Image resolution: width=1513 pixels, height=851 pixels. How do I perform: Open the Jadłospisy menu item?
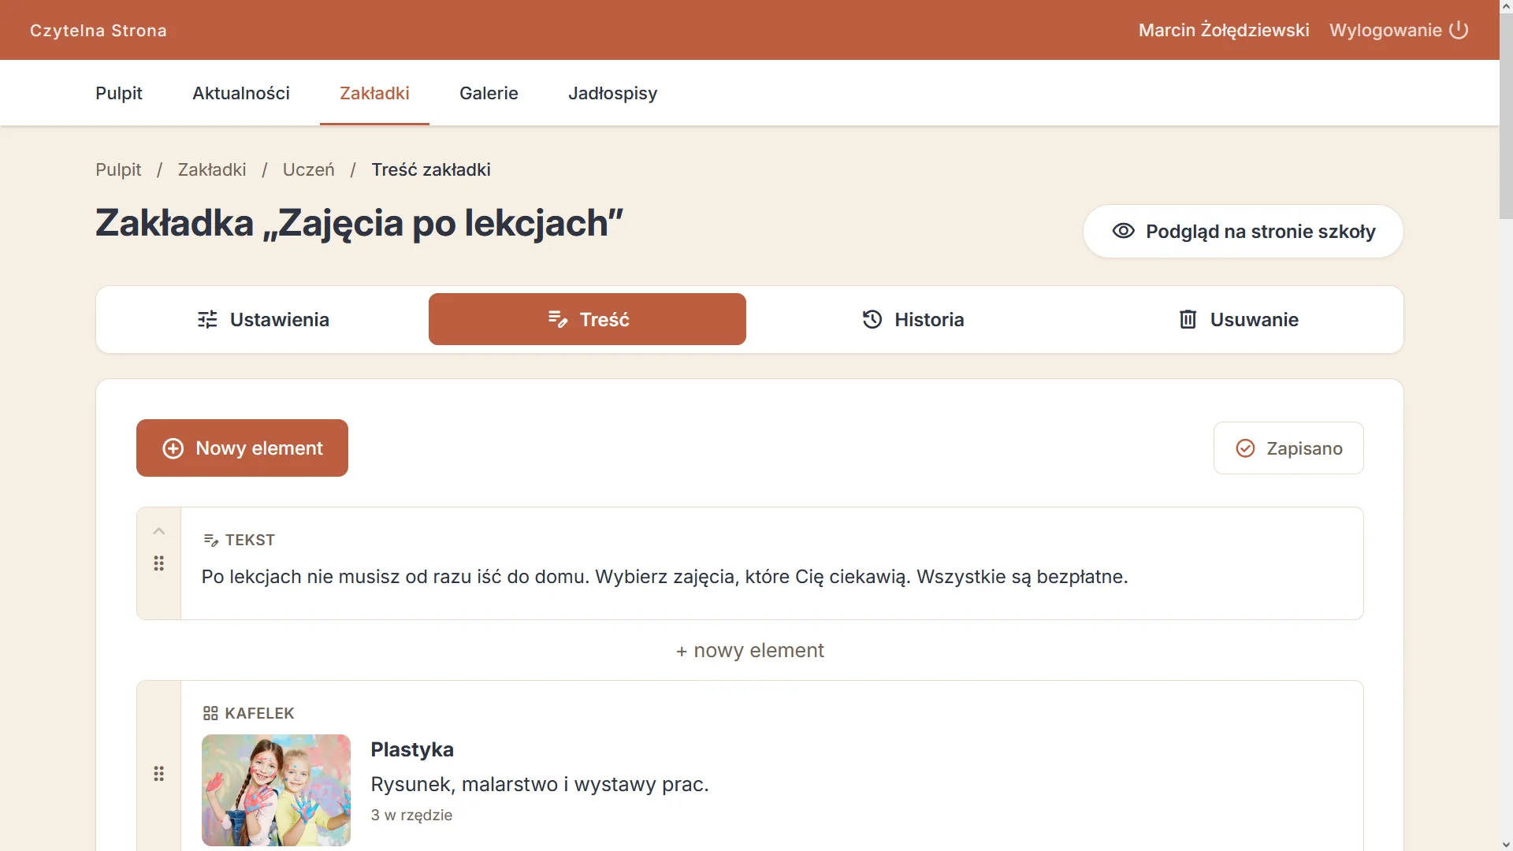tap(613, 93)
